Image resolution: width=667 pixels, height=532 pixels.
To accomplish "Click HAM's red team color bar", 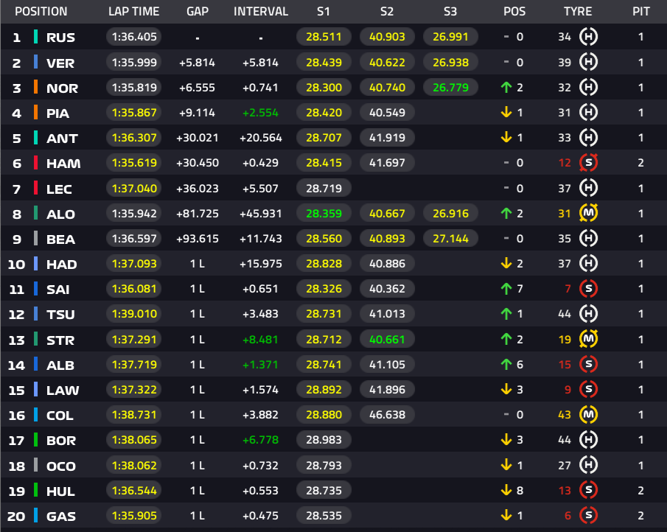I will pyautogui.click(x=35, y=163).
